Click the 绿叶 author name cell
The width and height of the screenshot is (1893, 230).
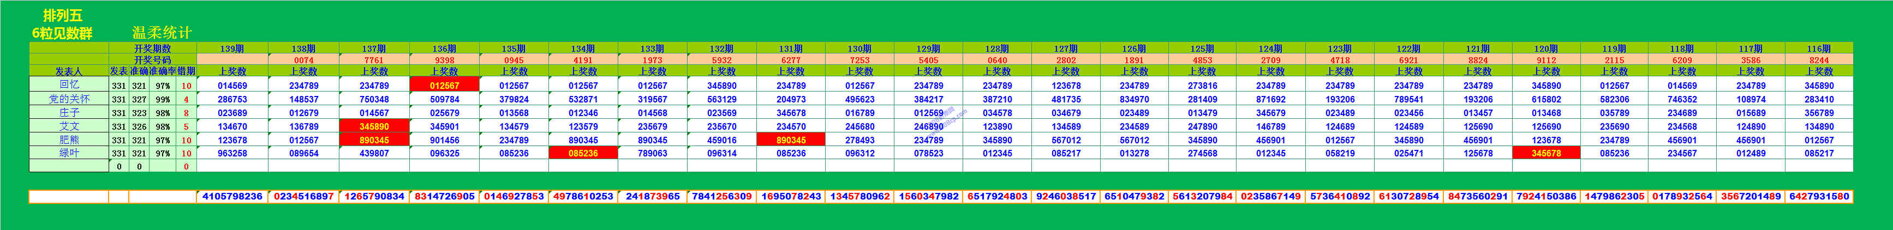68,153
